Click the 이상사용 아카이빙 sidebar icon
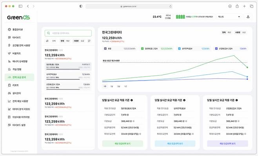 (x=9, y=117)
